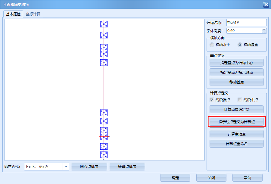点击字体高度的向上微调箭头
The height and width of the screenshot is (184, 271).
pyautogui.click(x=264, y=29)
